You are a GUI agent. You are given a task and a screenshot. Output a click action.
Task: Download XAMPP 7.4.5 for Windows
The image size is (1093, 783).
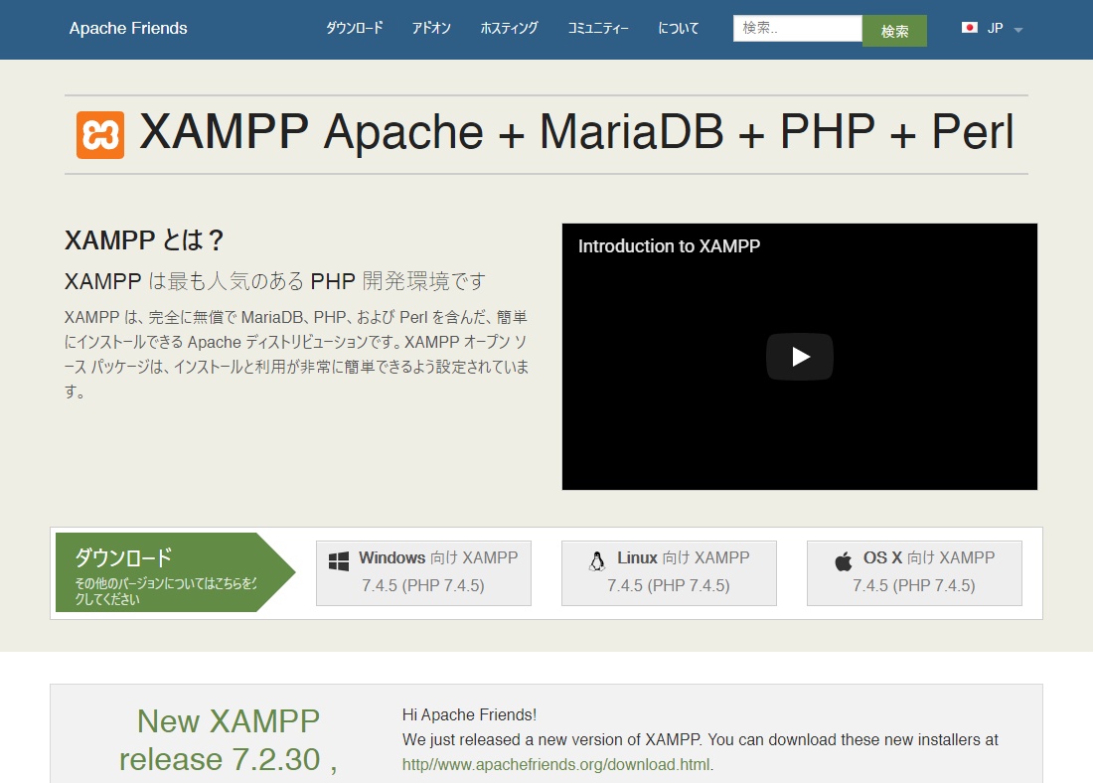tap(423, 572)
